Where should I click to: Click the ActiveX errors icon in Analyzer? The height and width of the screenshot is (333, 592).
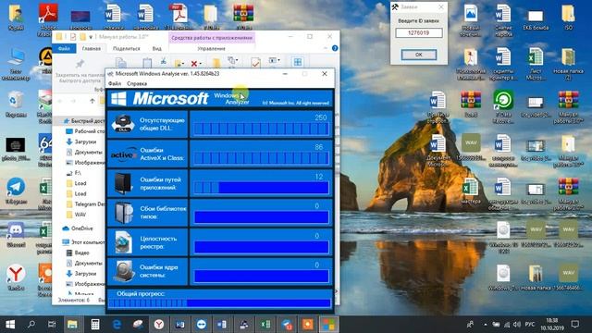pos(123,154)
